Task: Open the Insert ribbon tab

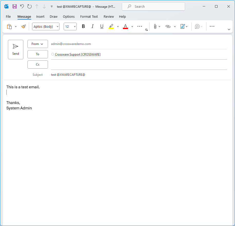Action: click(40, 16)
